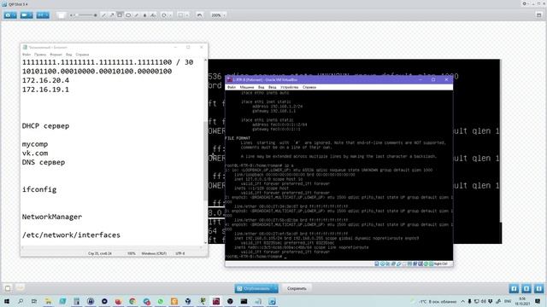Screen dimensions: 547x307
Task: Click the first small icon at bottom left corner
Action: click(8, 288)
